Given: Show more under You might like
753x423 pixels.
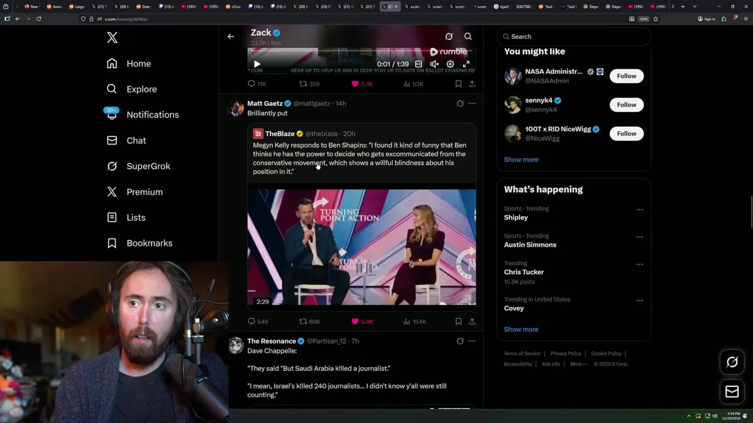Looking at the screenshot, I should (521, 160).
